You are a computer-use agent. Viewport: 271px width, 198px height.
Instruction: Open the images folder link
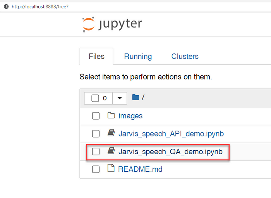(x=130, y=116)
